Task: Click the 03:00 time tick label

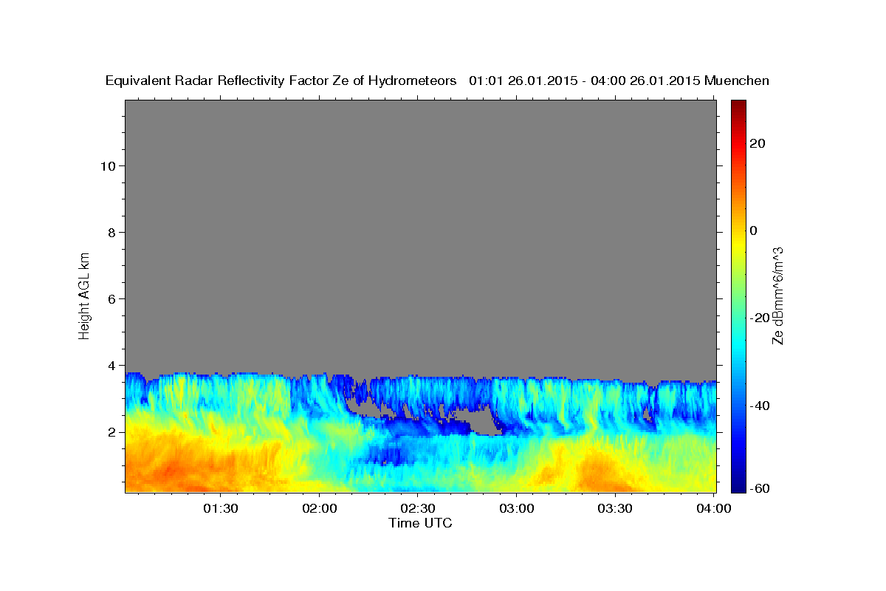Action: click(x=516, y=508)
